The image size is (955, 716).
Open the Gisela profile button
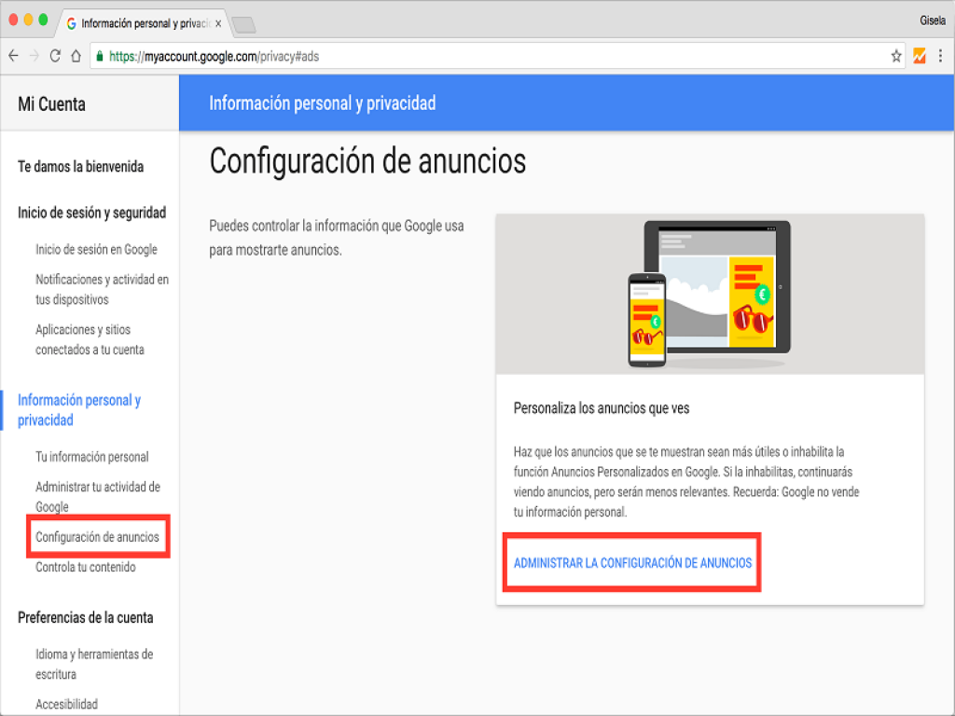(x=933, y=21)
